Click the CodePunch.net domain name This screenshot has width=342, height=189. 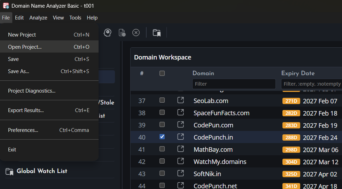[215, 186]
